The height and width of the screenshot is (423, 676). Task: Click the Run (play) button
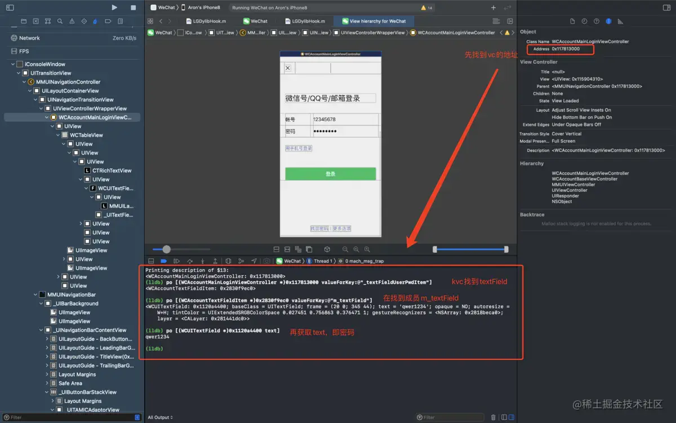114,7
